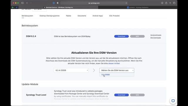188x106 pixels.
Task: Switch to the Desktop-Dienstprogramme tab
Action: (49, 16)
